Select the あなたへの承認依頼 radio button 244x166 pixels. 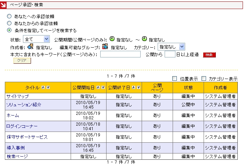(x=9, y=16)
